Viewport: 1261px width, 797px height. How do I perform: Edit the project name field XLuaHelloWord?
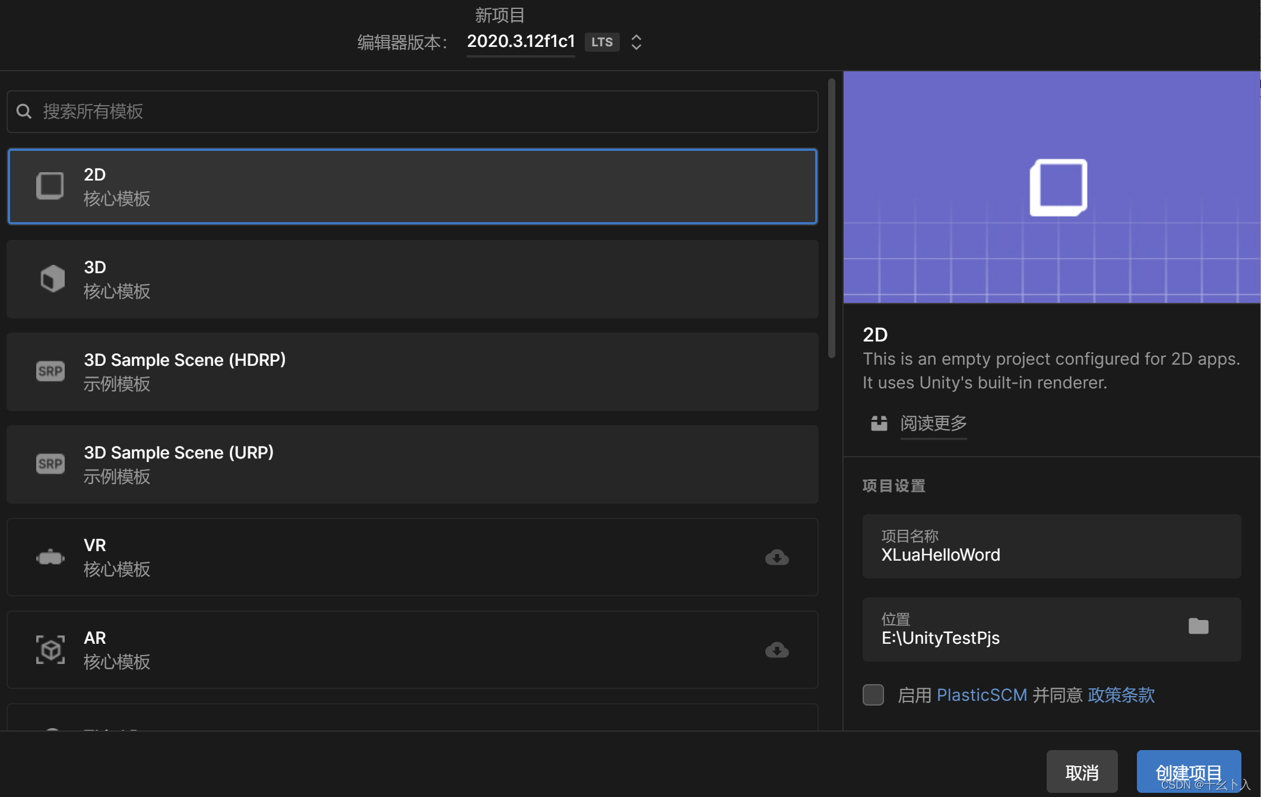1051,546
